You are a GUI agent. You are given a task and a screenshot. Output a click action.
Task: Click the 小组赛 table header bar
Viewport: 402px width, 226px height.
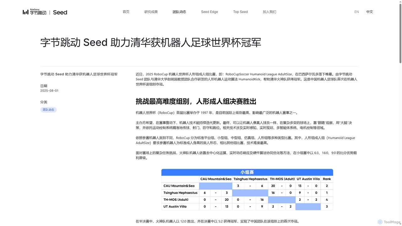[x=247, y=172]
